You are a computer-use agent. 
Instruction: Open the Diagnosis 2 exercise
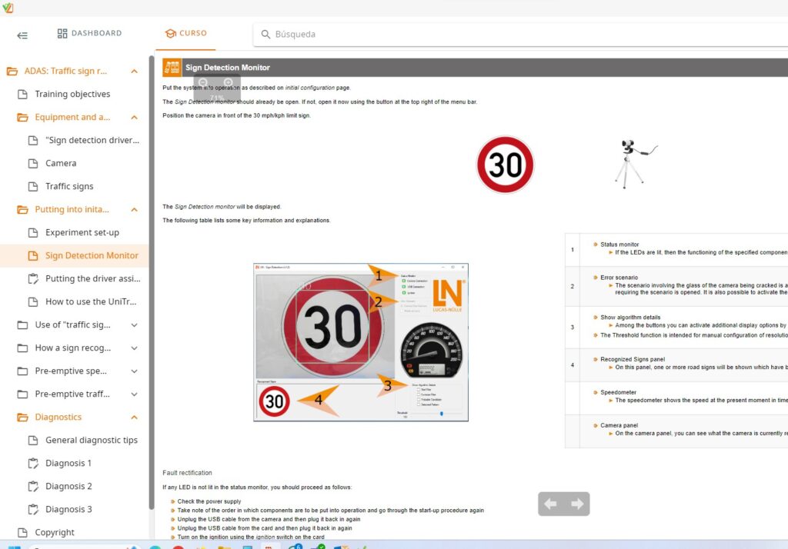[68, 486]
